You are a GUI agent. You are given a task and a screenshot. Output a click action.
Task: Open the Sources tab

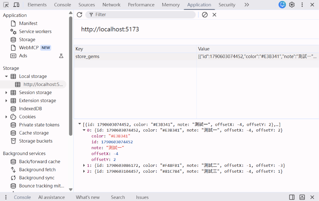point(87,5)
